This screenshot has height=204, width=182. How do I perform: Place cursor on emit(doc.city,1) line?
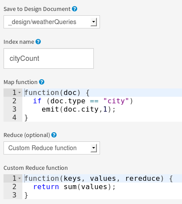coord(79,109)
